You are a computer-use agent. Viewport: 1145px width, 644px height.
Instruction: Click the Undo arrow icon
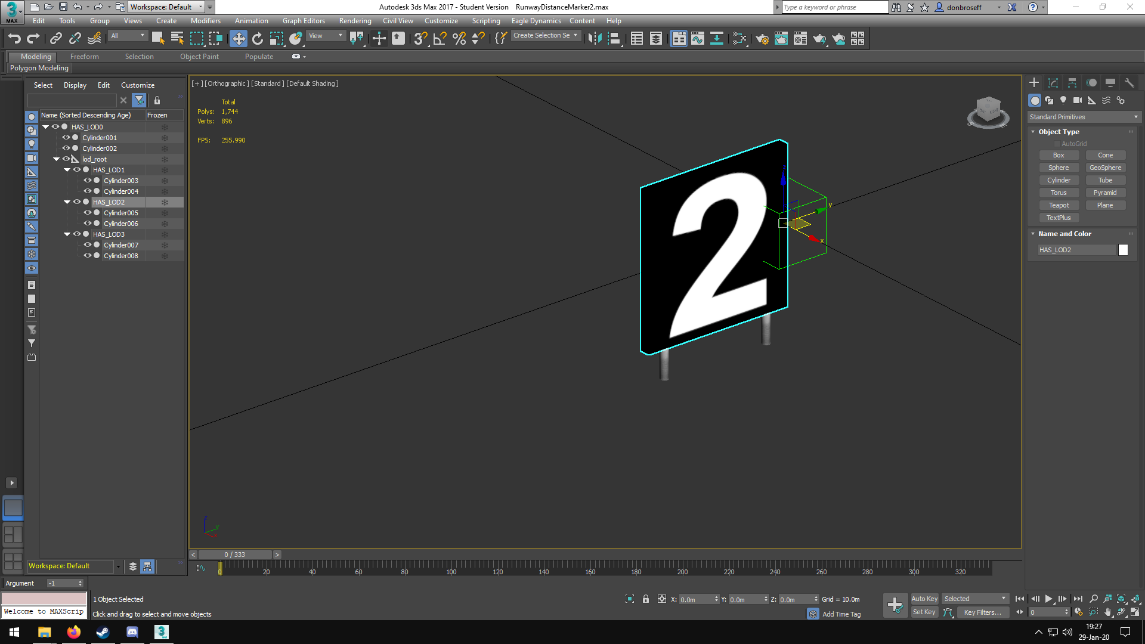coord(14,39)
